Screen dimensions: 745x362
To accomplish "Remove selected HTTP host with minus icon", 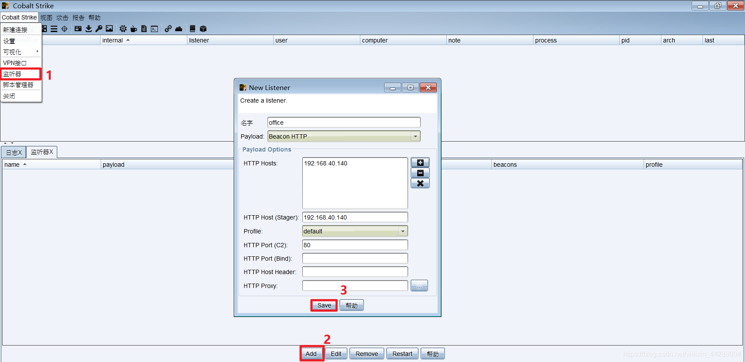I will pos(420,173).
